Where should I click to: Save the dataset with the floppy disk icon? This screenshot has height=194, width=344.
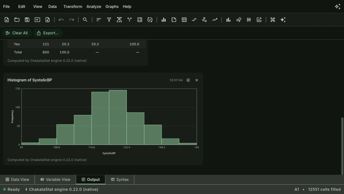(x=27, y=20)
